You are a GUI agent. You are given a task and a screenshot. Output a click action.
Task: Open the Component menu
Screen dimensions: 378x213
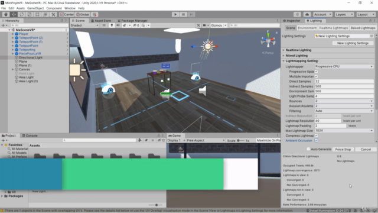coord(54,8)
